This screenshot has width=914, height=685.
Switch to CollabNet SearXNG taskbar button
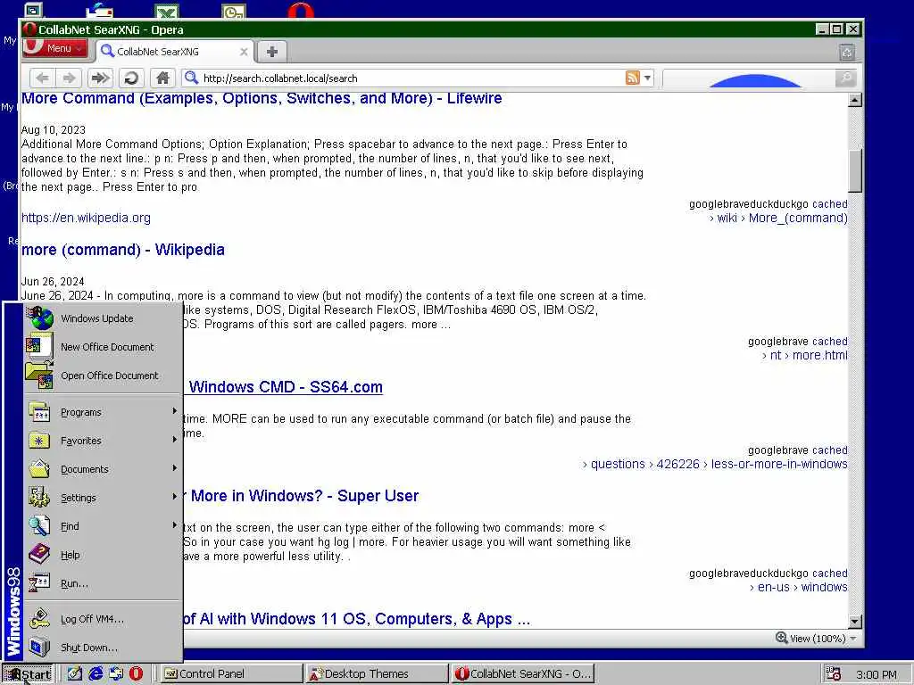[x=522, y=674]
